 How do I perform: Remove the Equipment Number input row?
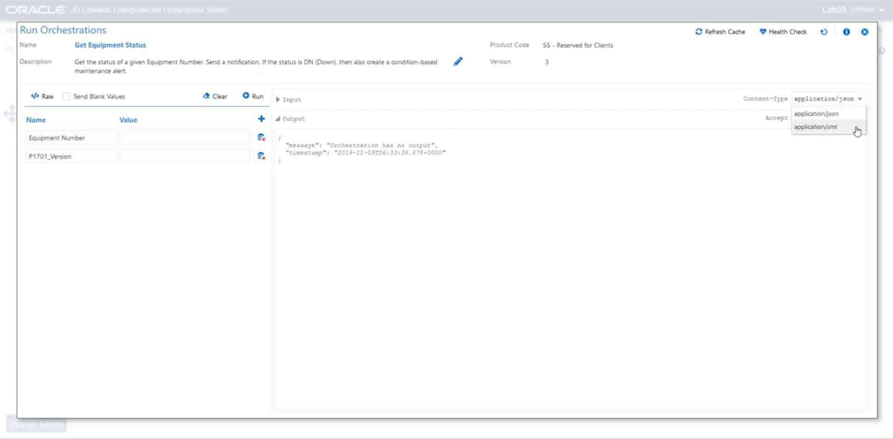click(262, 137)
